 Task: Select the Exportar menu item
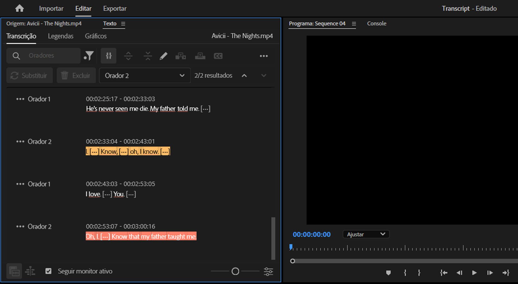pyautogui.click(x=115, y=8)
